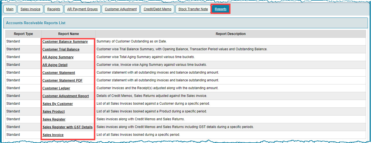Select description 'Customer wise Total Aging Summary'
The height and width of the screenshot is (143, 371).
click(x=146, y=57)
